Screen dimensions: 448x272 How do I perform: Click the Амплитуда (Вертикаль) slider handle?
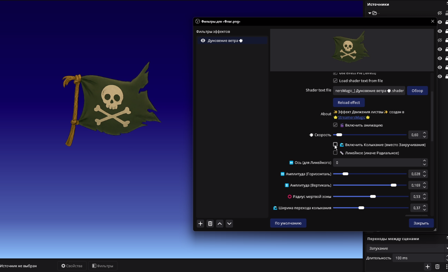click(x=394, y=185)
